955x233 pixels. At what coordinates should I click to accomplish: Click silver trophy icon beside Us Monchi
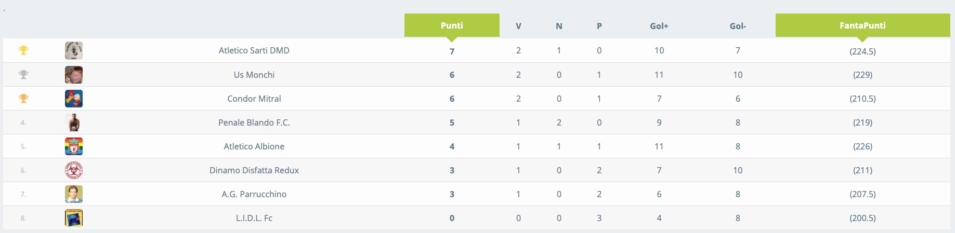(x=23, y=75)
